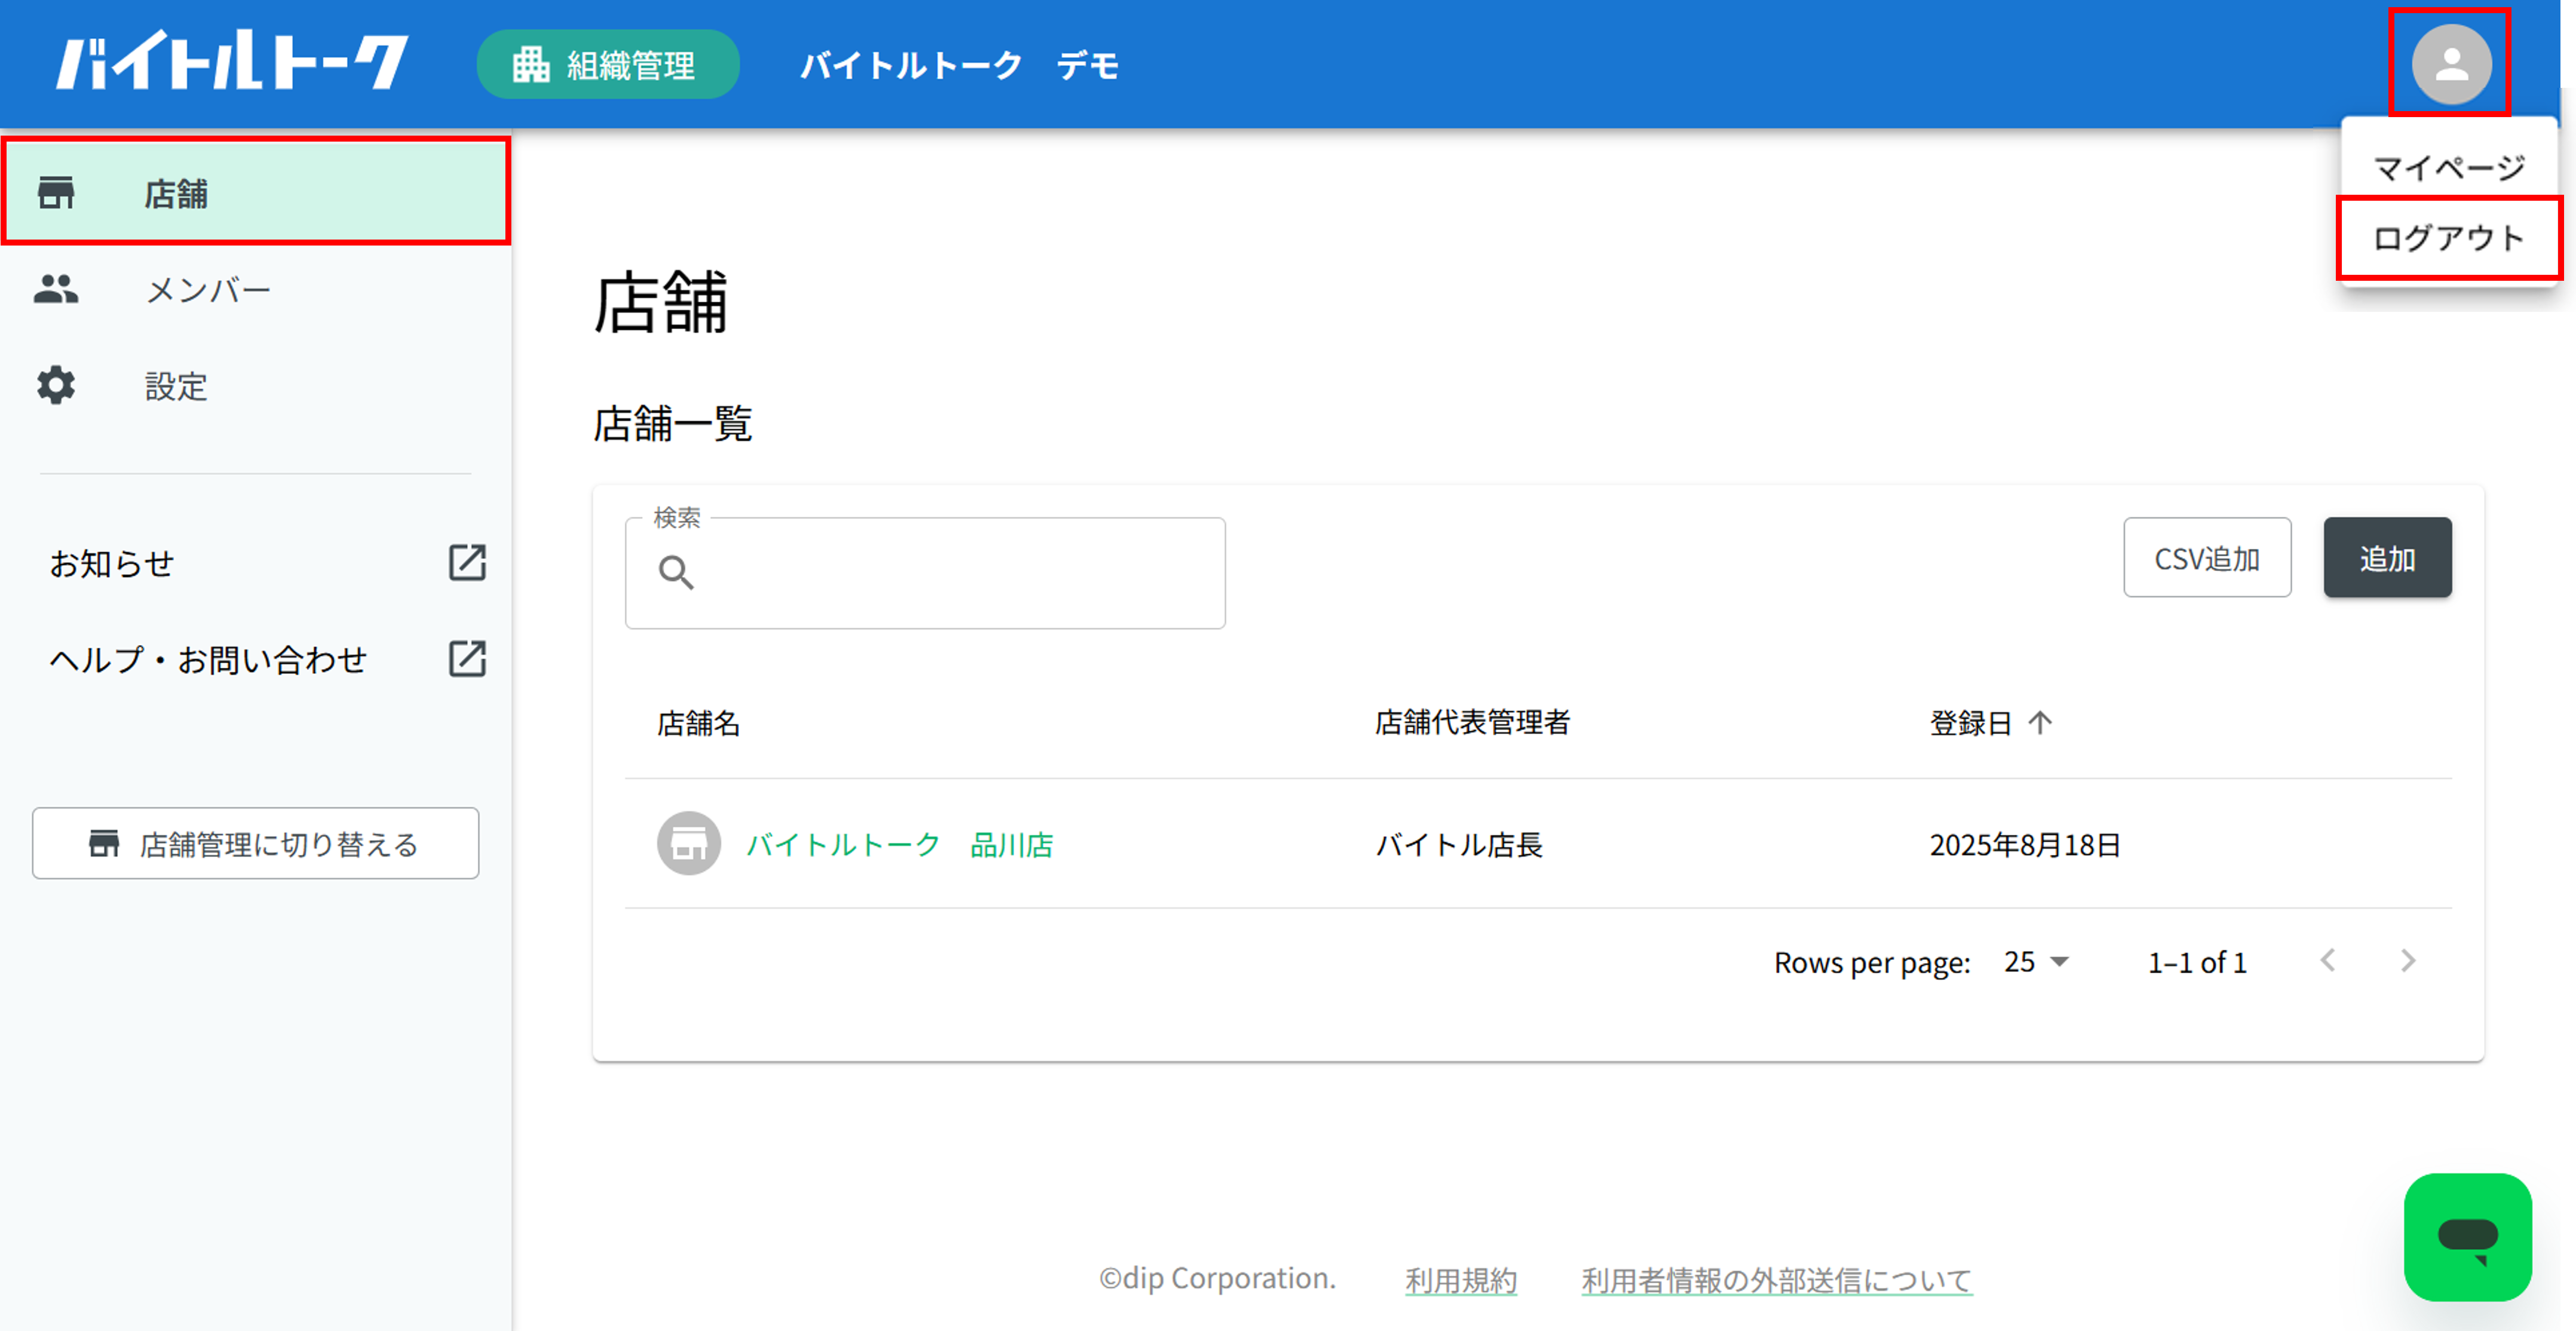Screen dimensions: 2576x1331
Task: Open the green chat support widget
Action: tap(2467, 1237)
